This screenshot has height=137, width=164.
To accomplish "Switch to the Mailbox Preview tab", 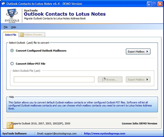I will (x=33, y=35).
